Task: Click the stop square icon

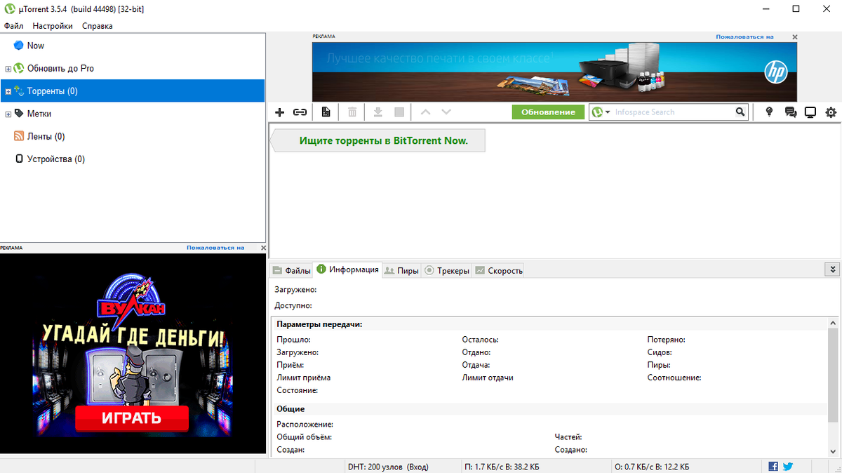Action: point(399,112)
